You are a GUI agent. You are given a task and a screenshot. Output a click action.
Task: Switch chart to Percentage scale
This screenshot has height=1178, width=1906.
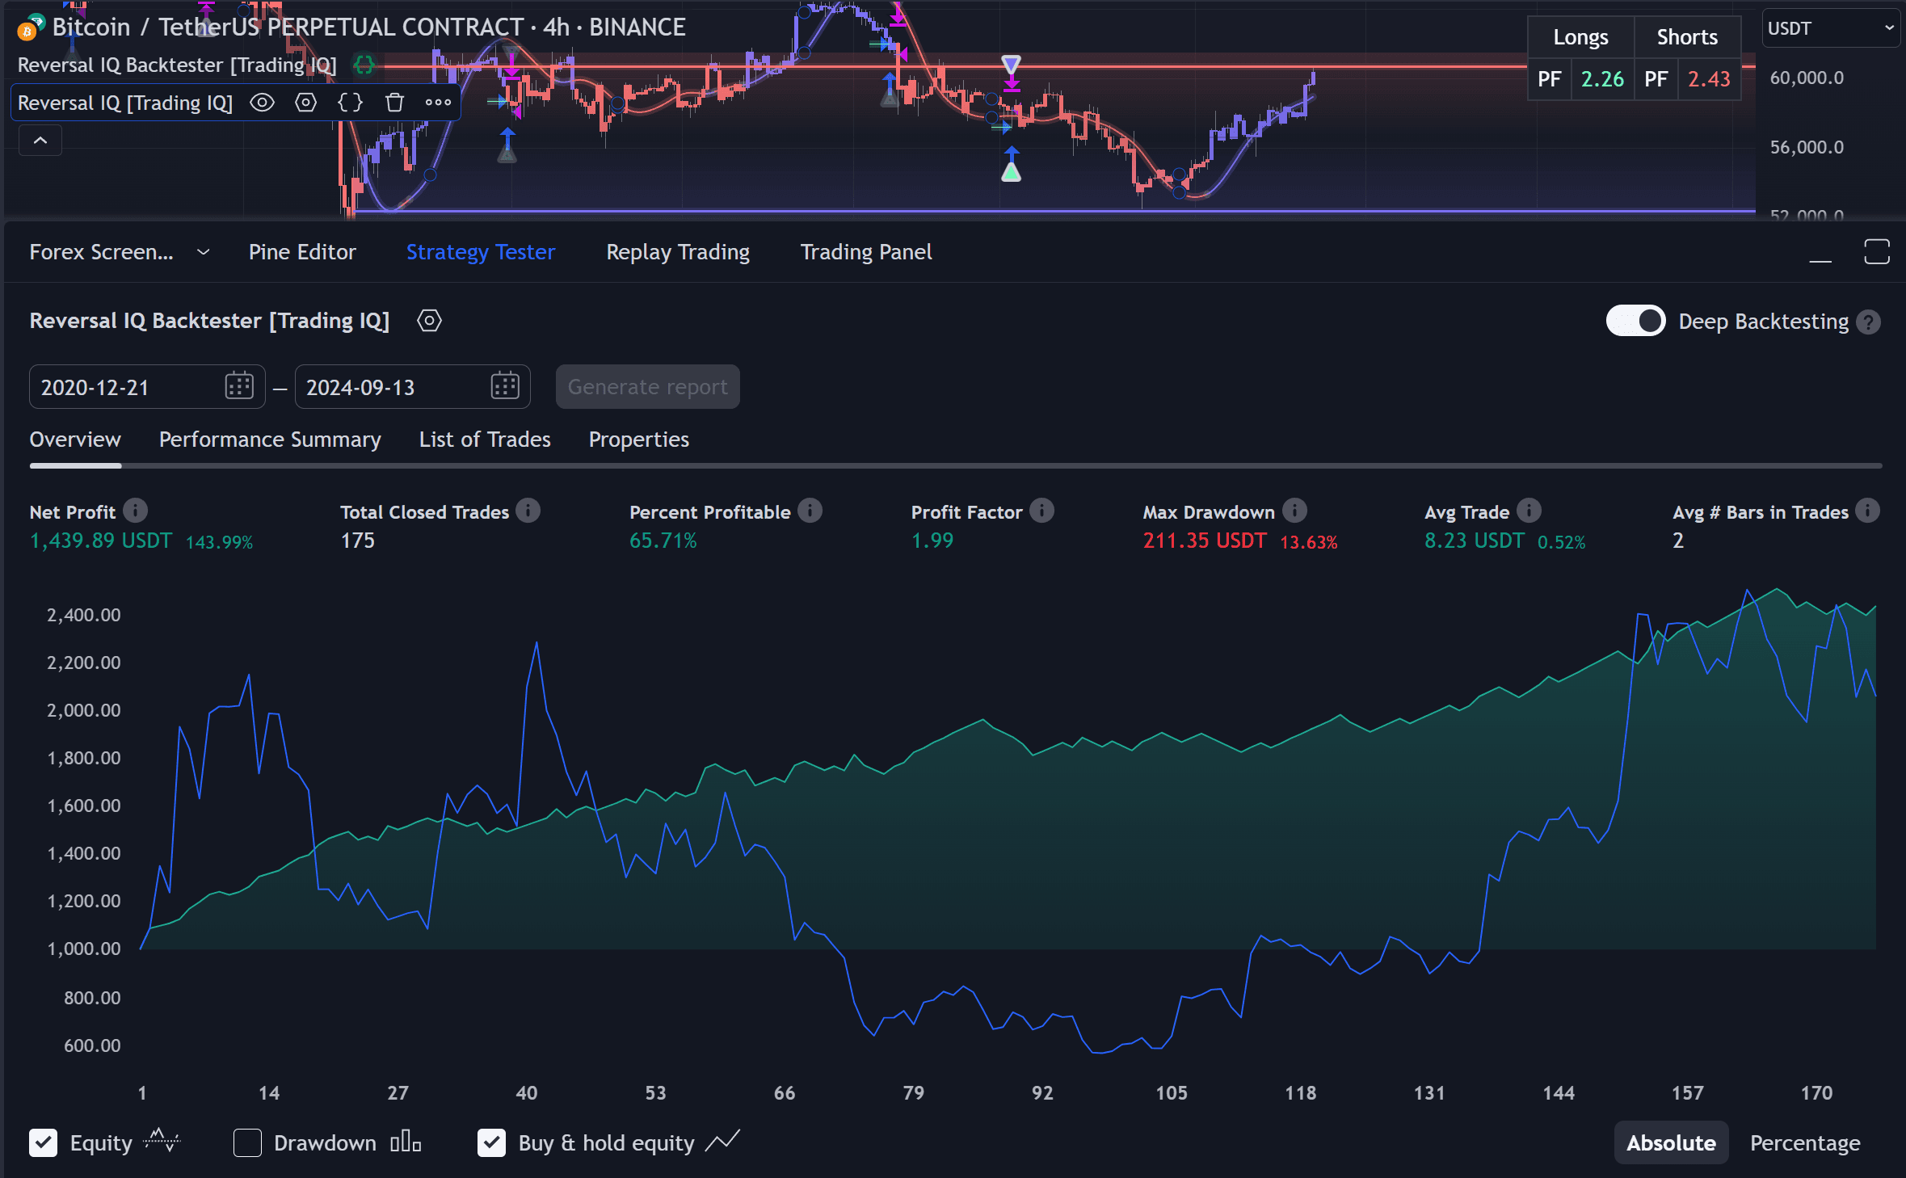(1805, 1142)
